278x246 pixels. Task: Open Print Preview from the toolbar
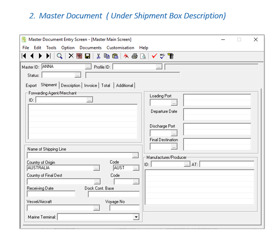point(143,56)
